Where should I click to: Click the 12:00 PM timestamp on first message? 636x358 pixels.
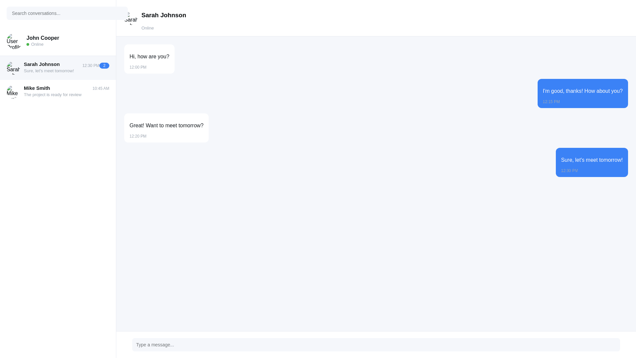138,67
